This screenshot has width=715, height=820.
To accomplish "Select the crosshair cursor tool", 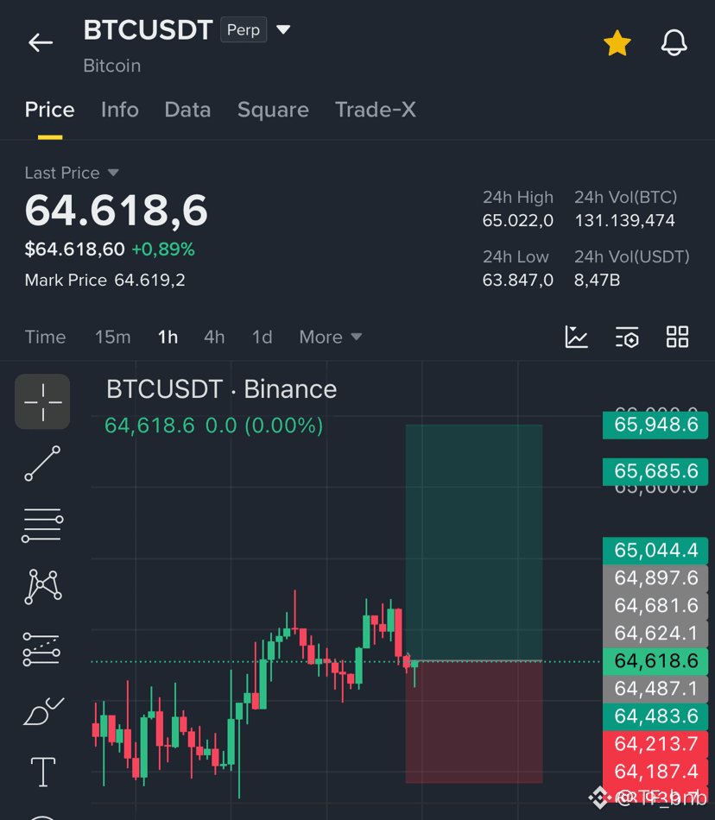I will coord(42,401).
